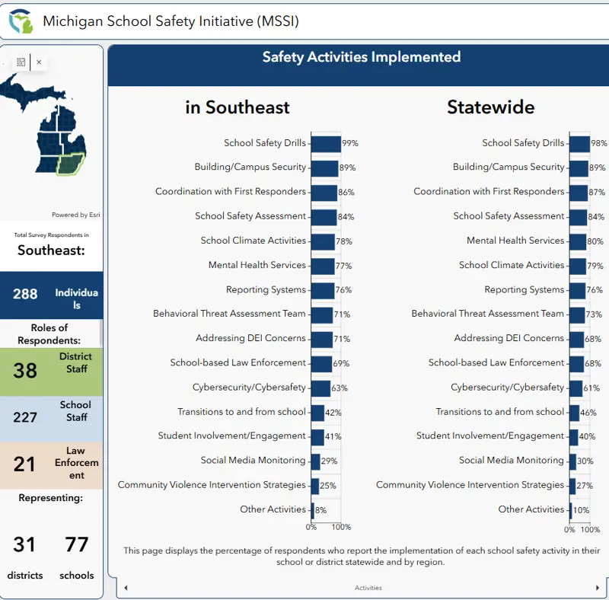Click the Statewide Social Media Monitoring bar
609x600 pixels.
pos(572,461)
